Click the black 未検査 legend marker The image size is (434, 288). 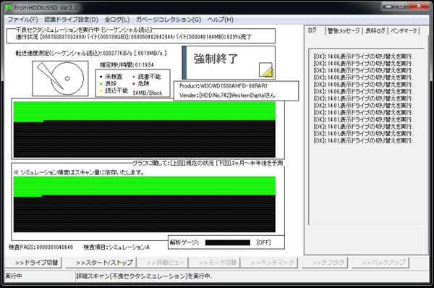point(101,77)
